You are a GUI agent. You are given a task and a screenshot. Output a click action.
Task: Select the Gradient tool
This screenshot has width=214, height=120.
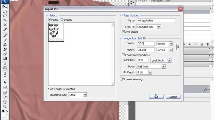5,59
